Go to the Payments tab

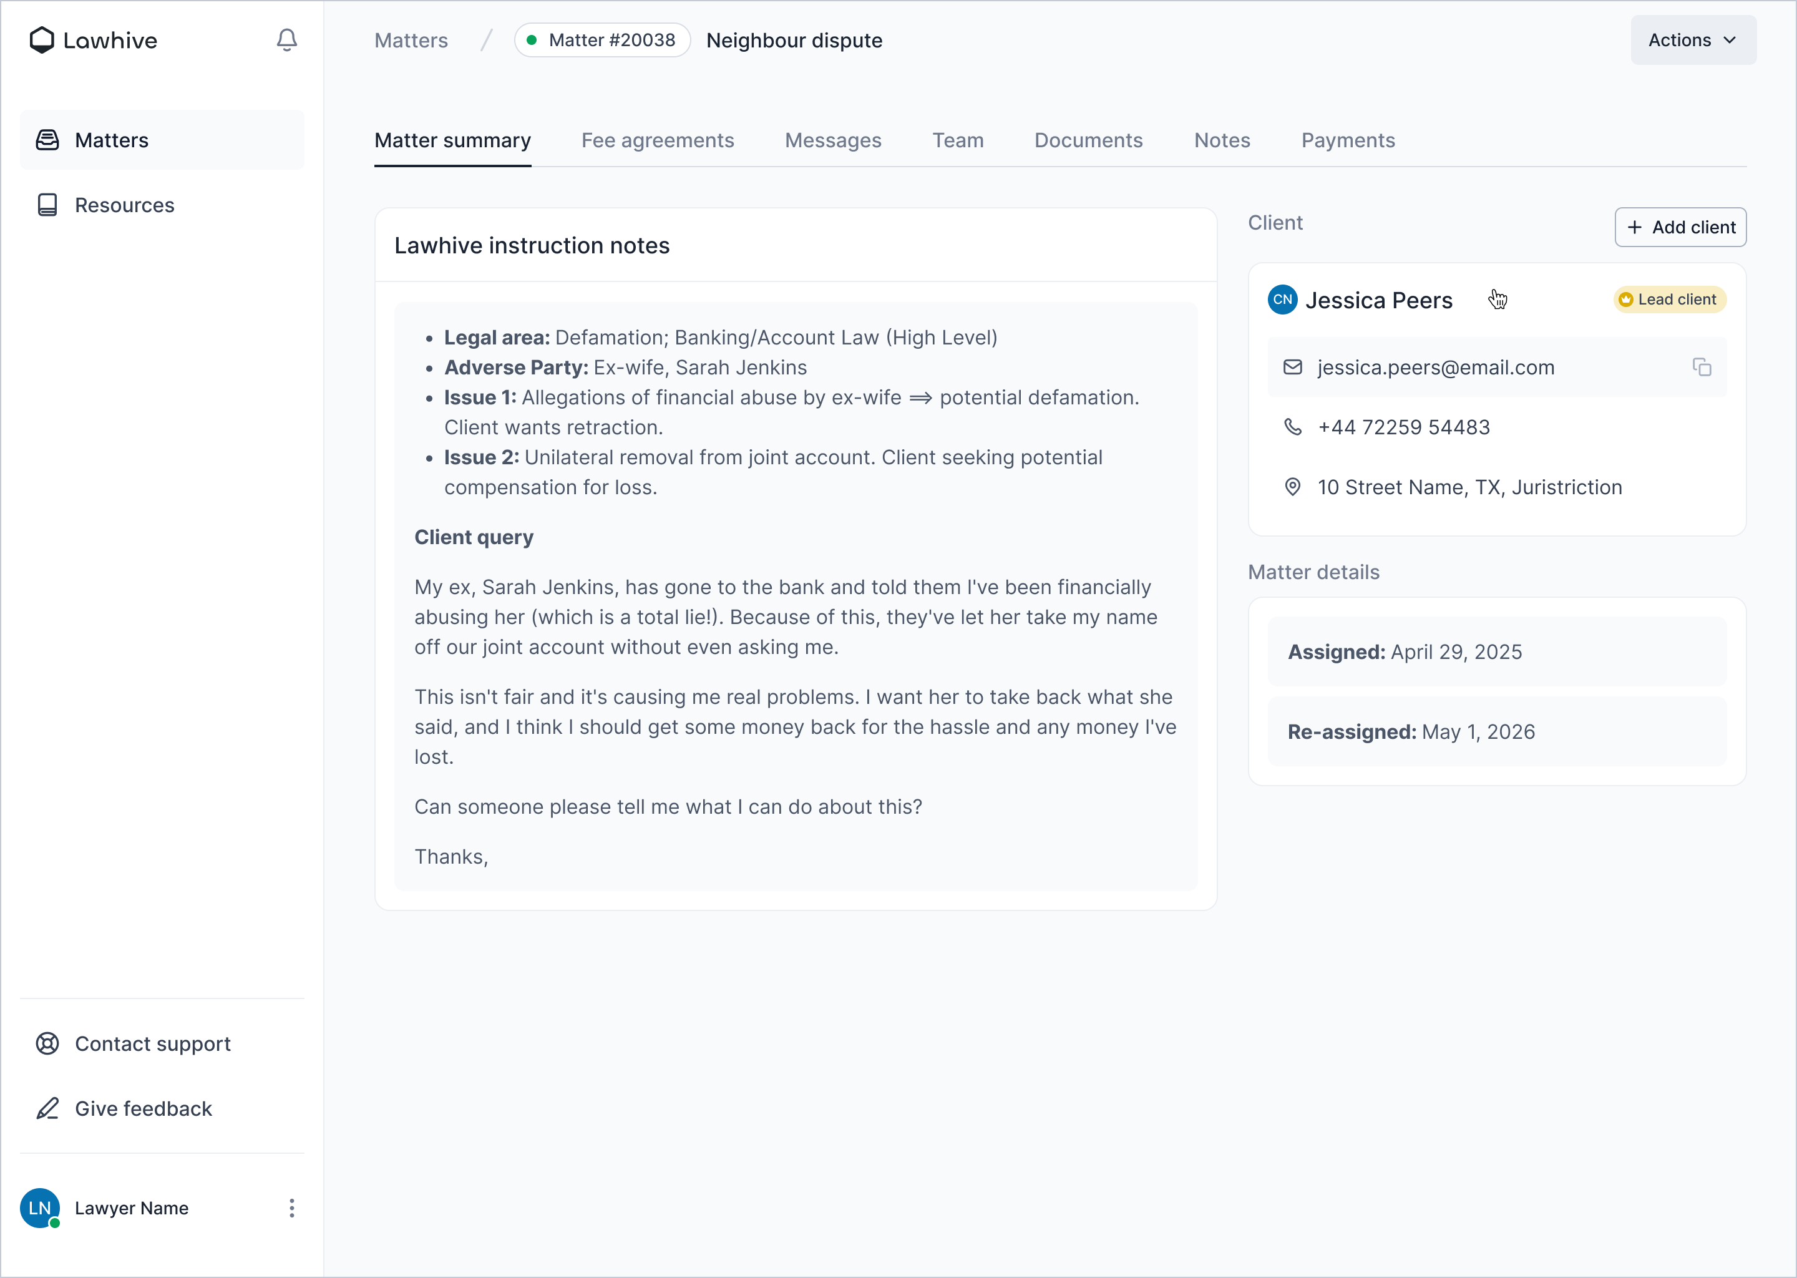(x=1348, y=141)
